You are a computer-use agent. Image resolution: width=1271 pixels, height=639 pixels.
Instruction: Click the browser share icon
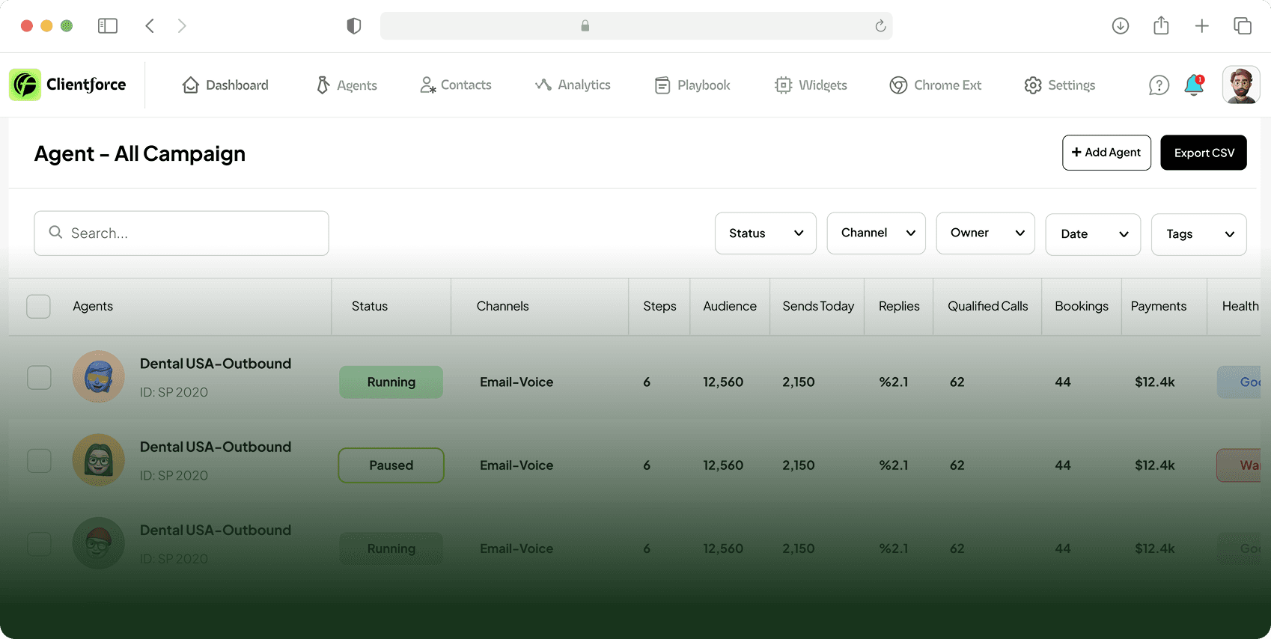click(1161, 26)
